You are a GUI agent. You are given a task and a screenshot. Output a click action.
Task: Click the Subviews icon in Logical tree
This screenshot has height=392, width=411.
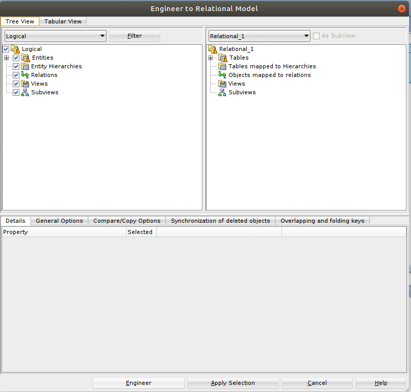[25, 92]
